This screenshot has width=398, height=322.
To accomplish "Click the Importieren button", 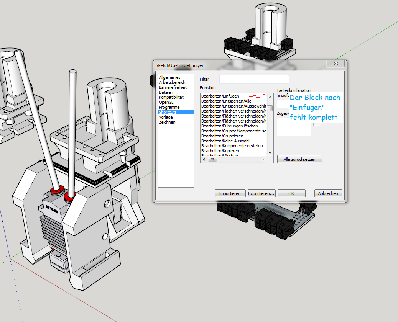I will click(x=230, y=193).
